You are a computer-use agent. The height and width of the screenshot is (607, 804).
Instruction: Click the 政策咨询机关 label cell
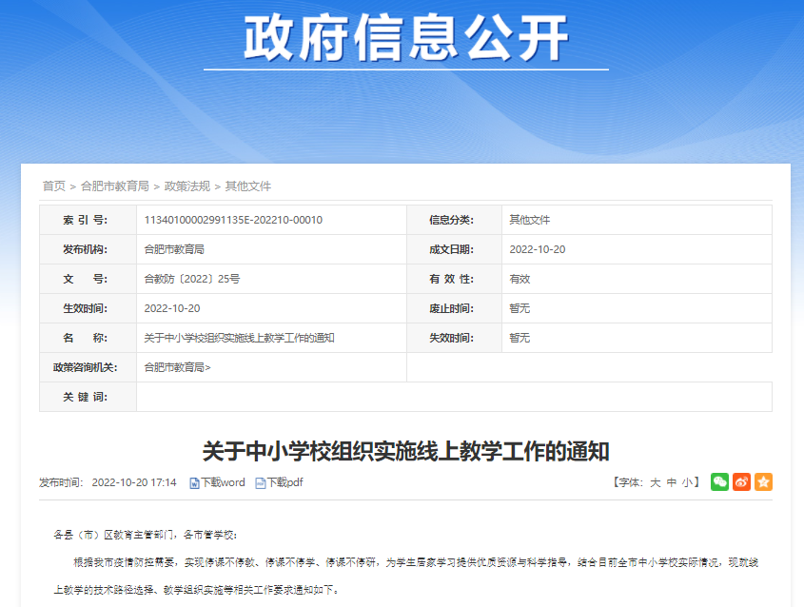point(88,367)
